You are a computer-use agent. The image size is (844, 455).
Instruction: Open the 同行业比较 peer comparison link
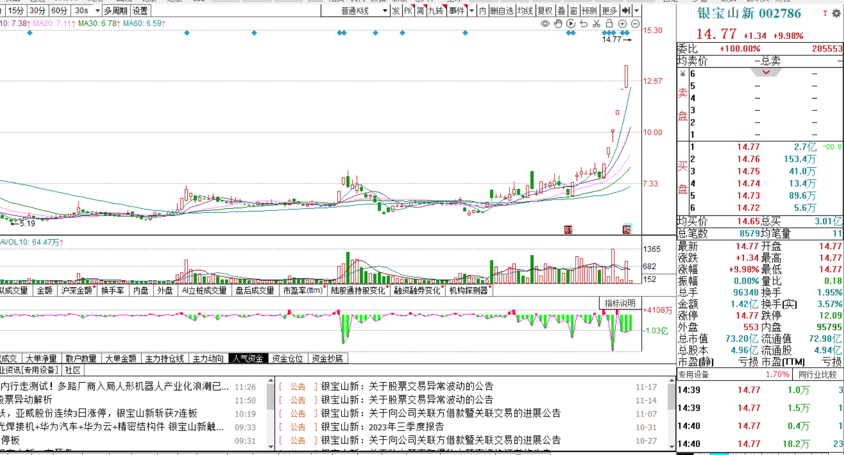(818, 374)
